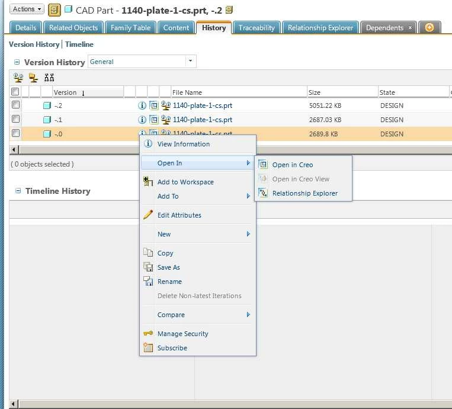
Task: Expand the Open In submenu
Action: coord(198,163)
